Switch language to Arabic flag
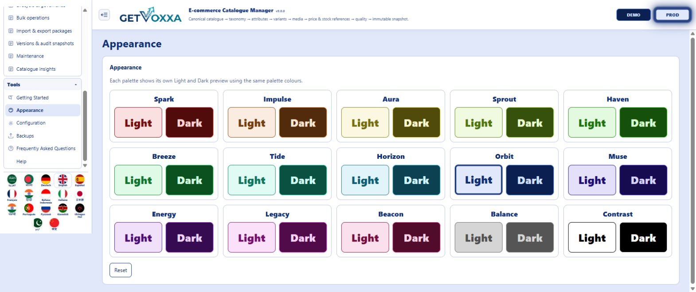This screenshot has width=696, height=292. click(x=12, y=180)
